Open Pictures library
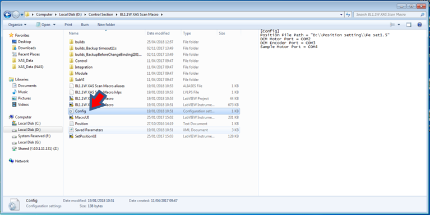Image resolution: width=430 pixels, height=215 pixels. [x=24, y=98]
